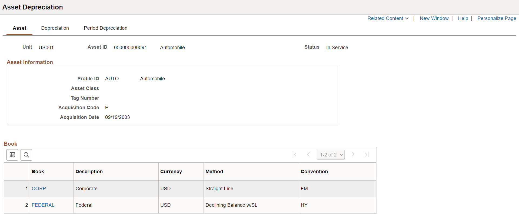Click the Find magnifier icon in Book grid

click(x=26, y=155)
